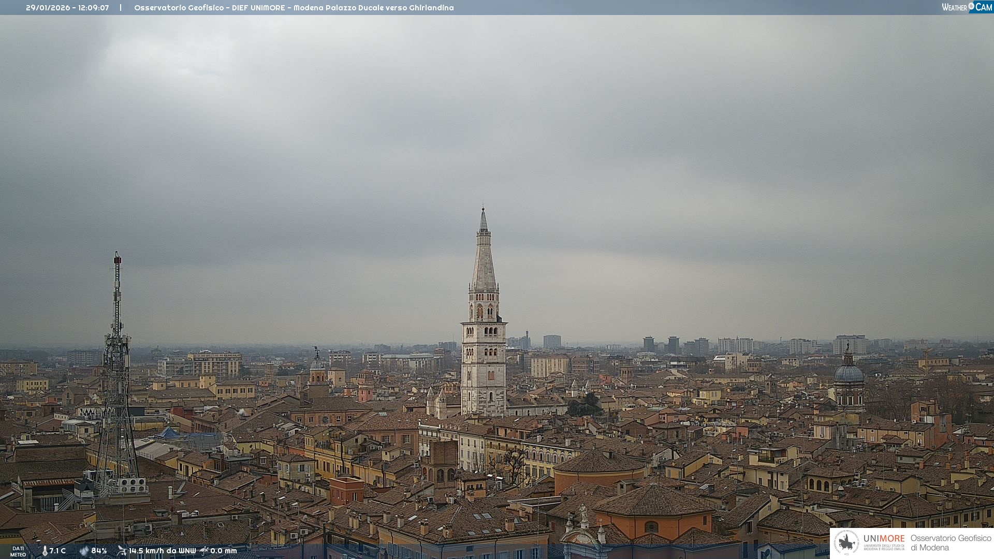Click the DATI METEO label

pyautogui.click(x=18, y=551)
